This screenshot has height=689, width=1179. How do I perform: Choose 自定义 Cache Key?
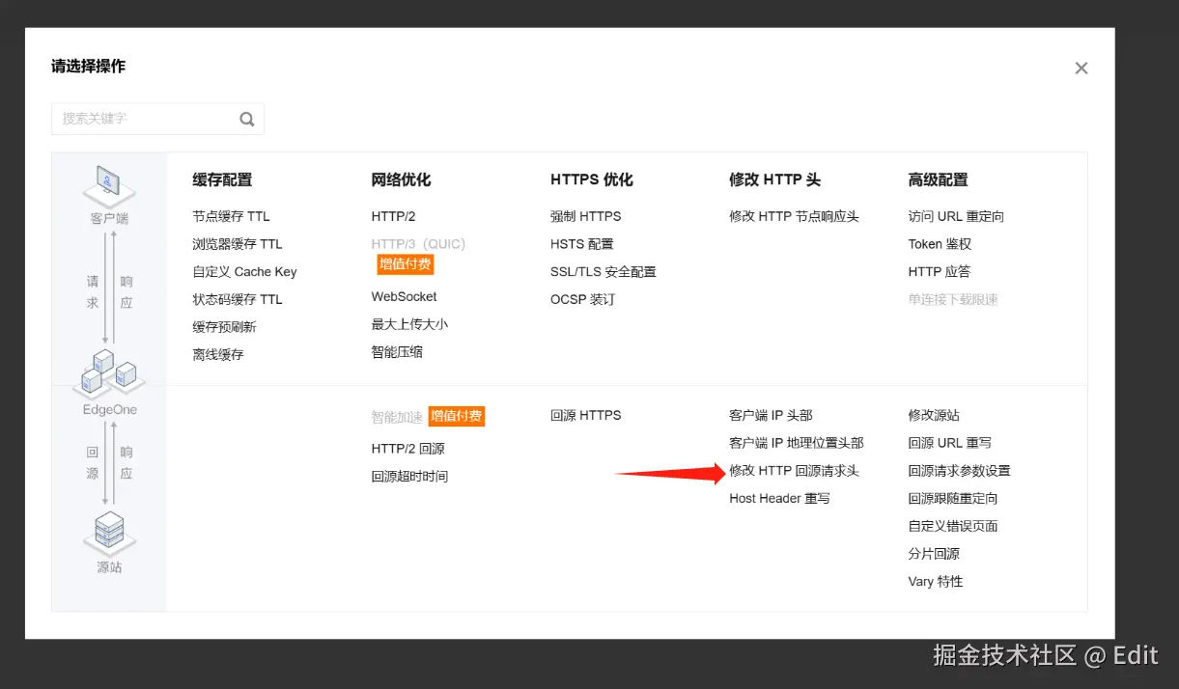tap(244, 272)
